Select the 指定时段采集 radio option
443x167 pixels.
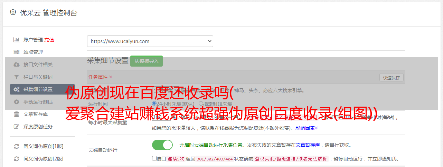coord(201,104)
